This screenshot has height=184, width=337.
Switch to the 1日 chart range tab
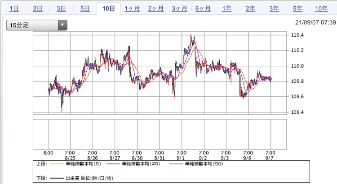[14, 9]
